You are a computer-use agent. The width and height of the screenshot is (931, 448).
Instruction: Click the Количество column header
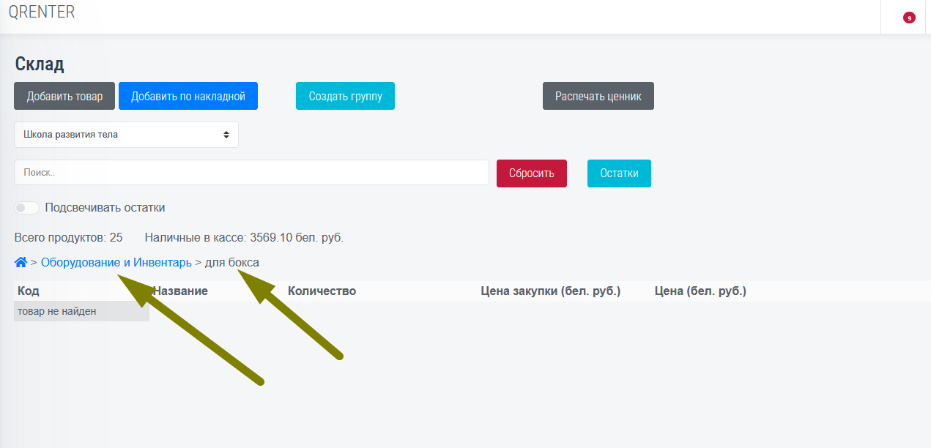322,291
